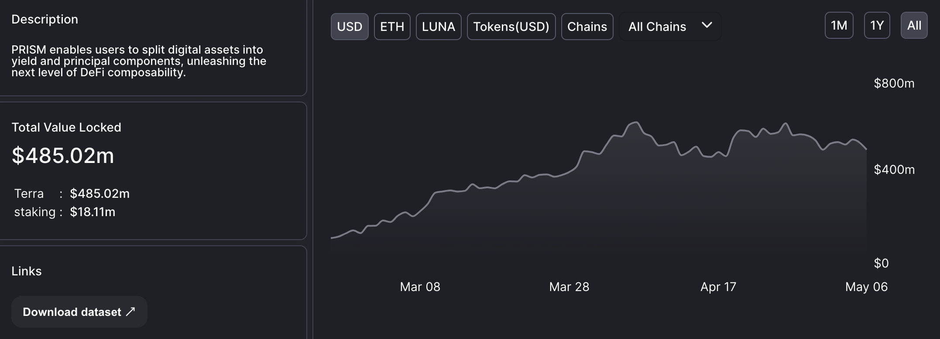
Task: Set chart range to 1Y
Action: click(x=877, y=25)
